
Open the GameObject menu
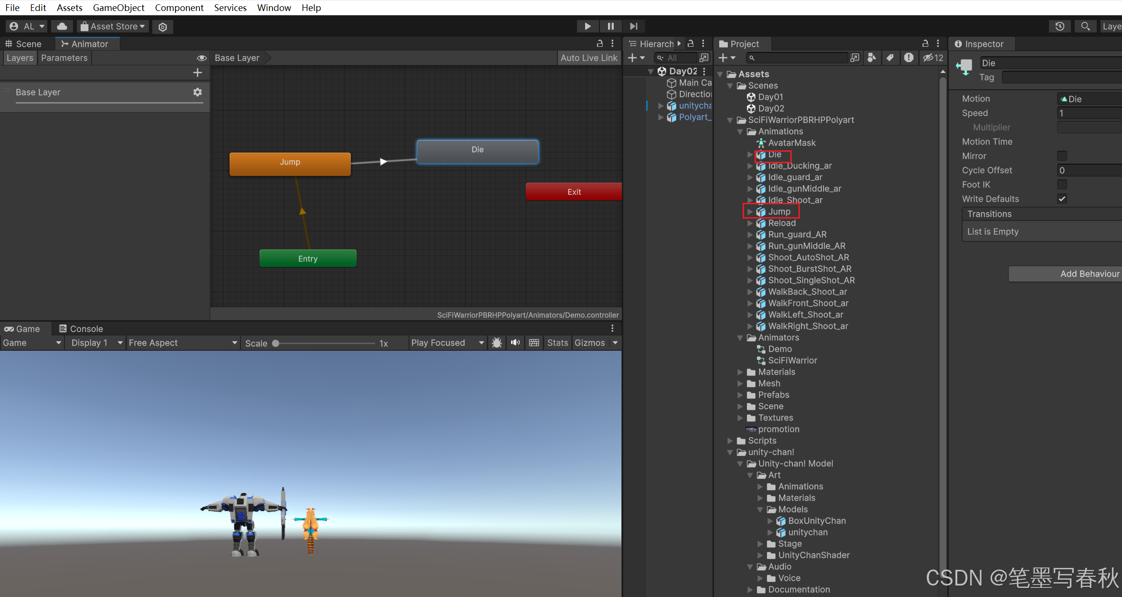118,8
